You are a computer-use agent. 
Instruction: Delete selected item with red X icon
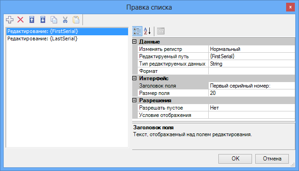(x=20, y=20)
